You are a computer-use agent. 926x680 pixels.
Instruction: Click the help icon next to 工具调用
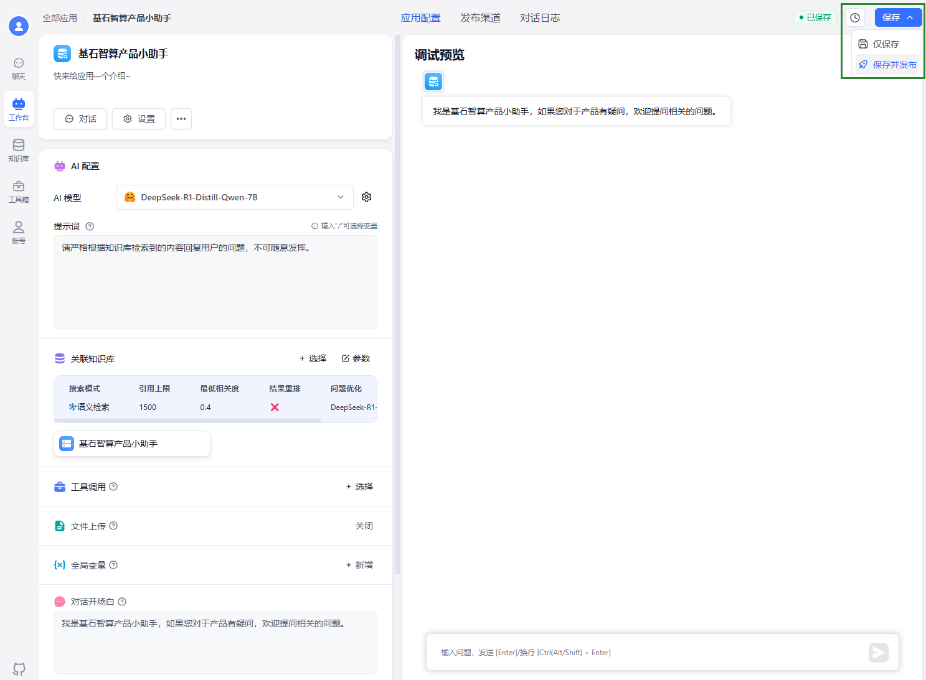[113, 487]
